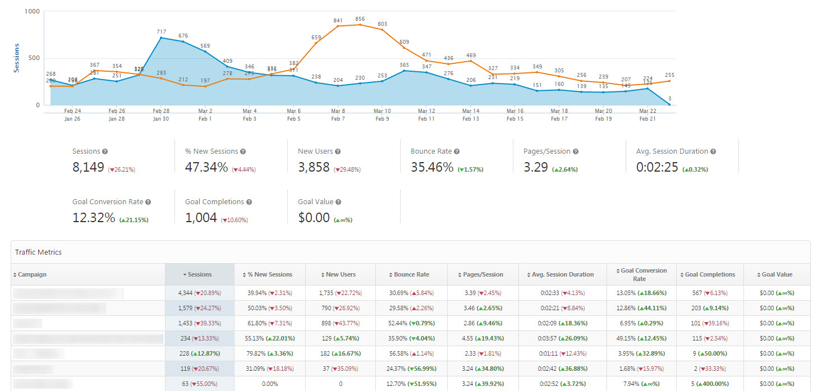Sort table by % New Sessions column
822x391 pixels.
(270, 275)
